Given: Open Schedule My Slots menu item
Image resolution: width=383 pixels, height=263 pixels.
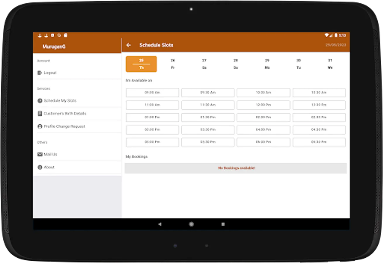Looking at the screenshot, I should click(77, 101).
